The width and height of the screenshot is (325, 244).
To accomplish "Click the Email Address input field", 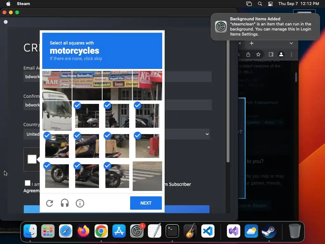I will pos(117,77).
